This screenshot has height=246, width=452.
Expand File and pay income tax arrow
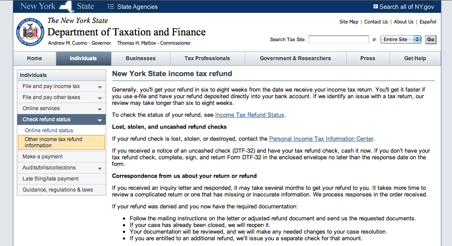[100, 87]
